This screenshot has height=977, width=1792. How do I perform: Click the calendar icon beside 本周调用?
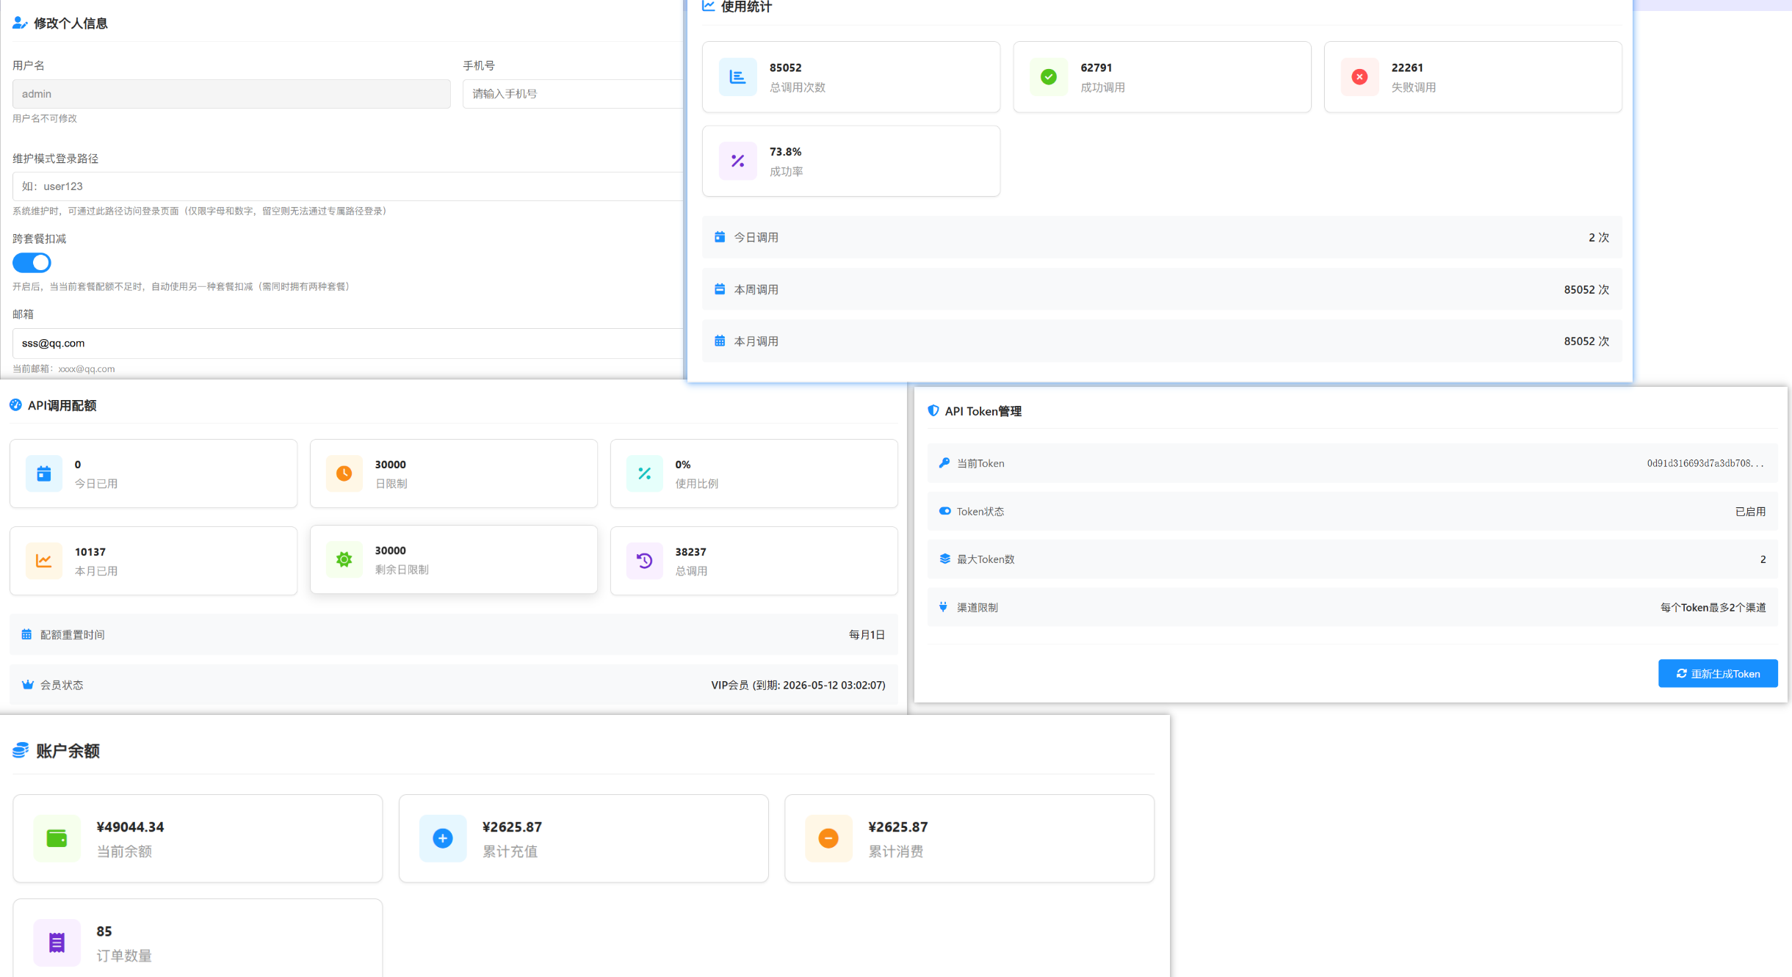tap(720, 289)
